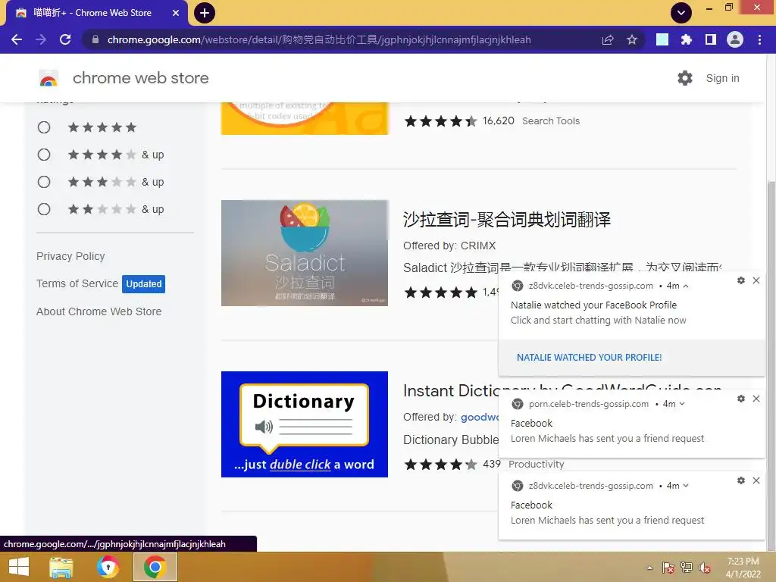Open File Explorer from the taskbar
Image resolution: width=776 pixels, height=582 pixels.
pyautogui.click(x=61, y=567)
